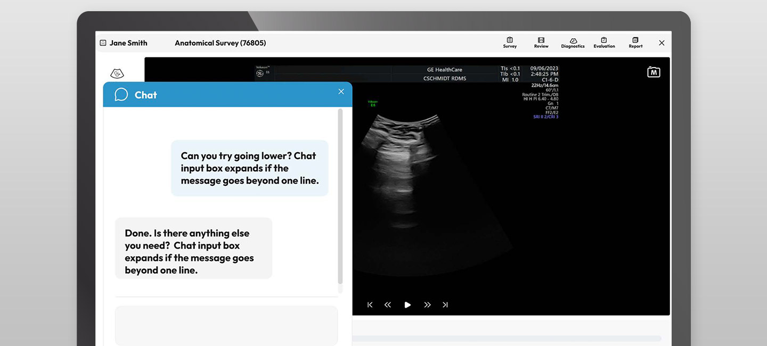This screenshot has width=767, height=346.
Task: Open the Report section
Action: coord(635,43)
